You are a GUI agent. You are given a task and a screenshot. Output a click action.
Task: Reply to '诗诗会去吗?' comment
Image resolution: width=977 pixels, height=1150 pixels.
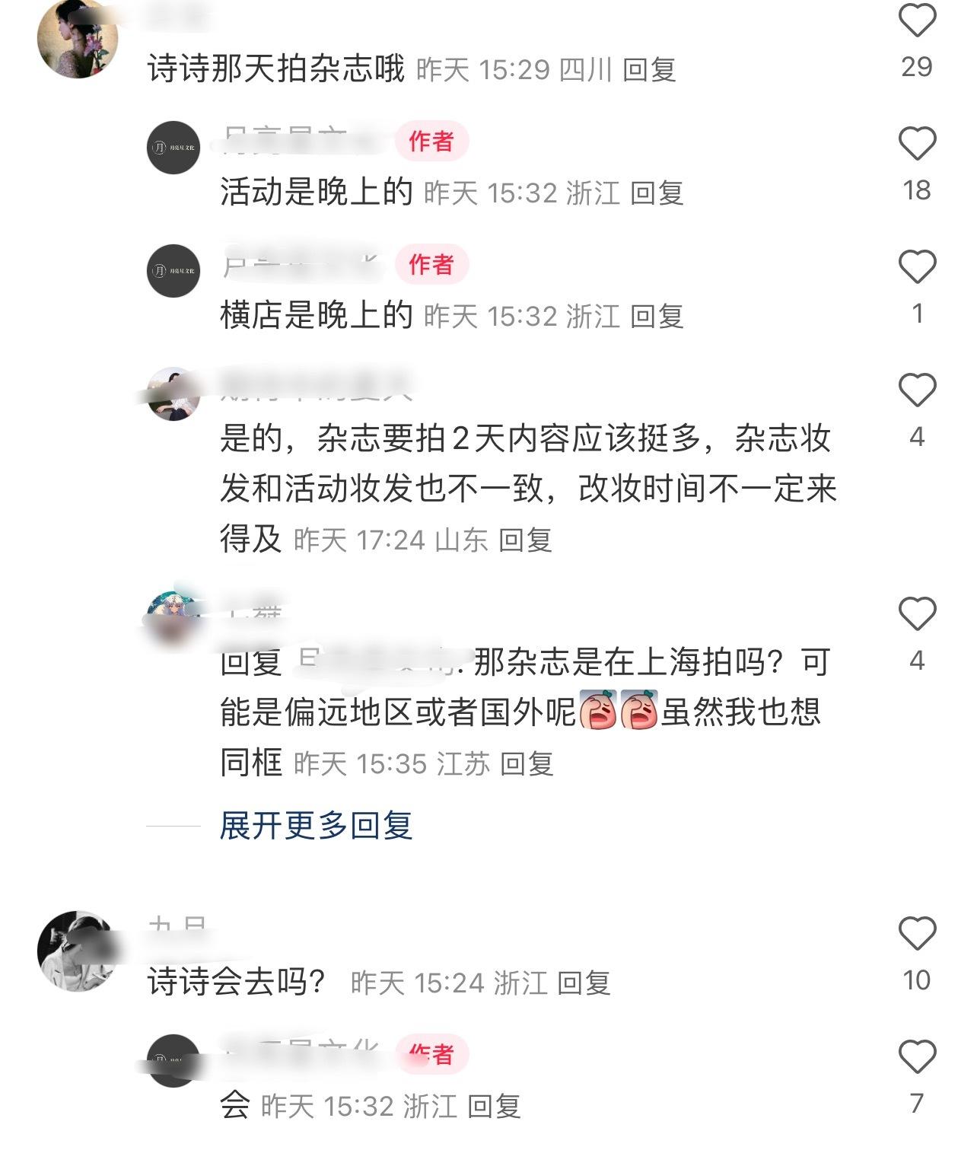point(584,983)
